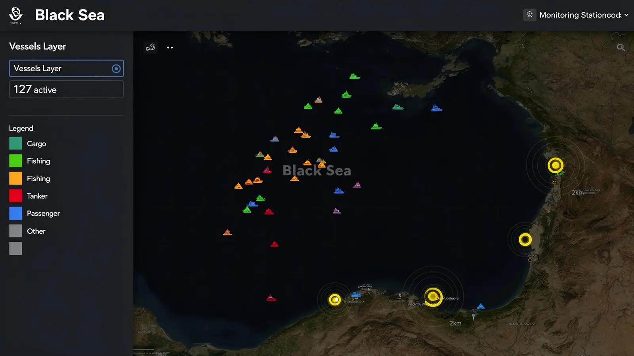Click the blue Passenger legend swatch

(x=16, y=213)
